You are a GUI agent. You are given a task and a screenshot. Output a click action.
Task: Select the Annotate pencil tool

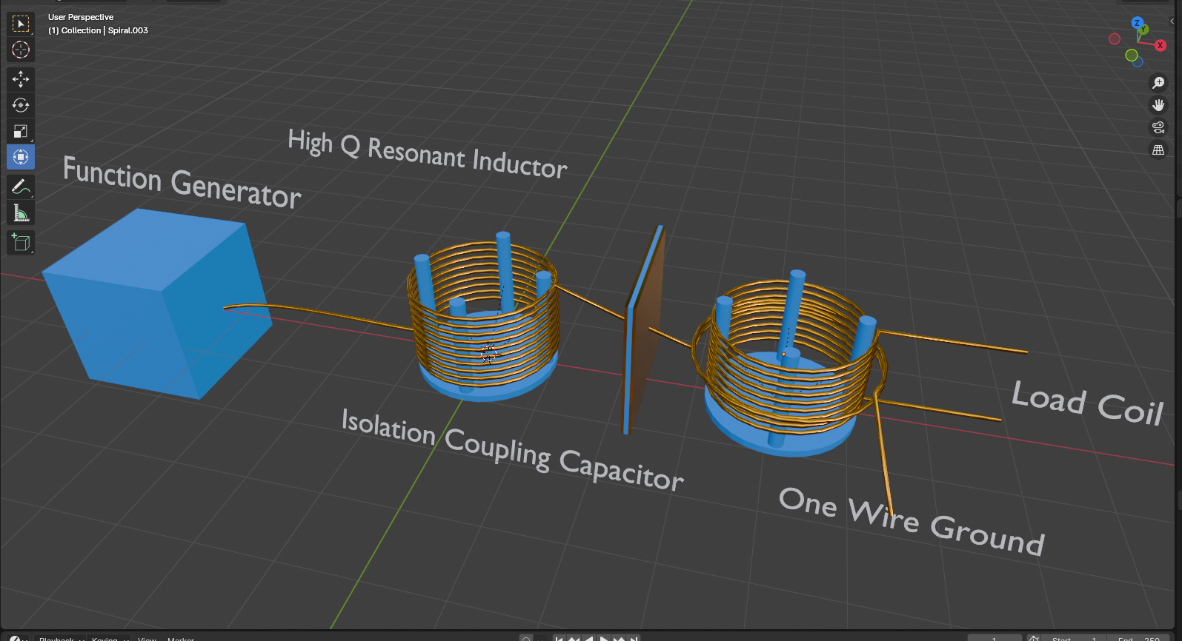click(x=21, y=187)
